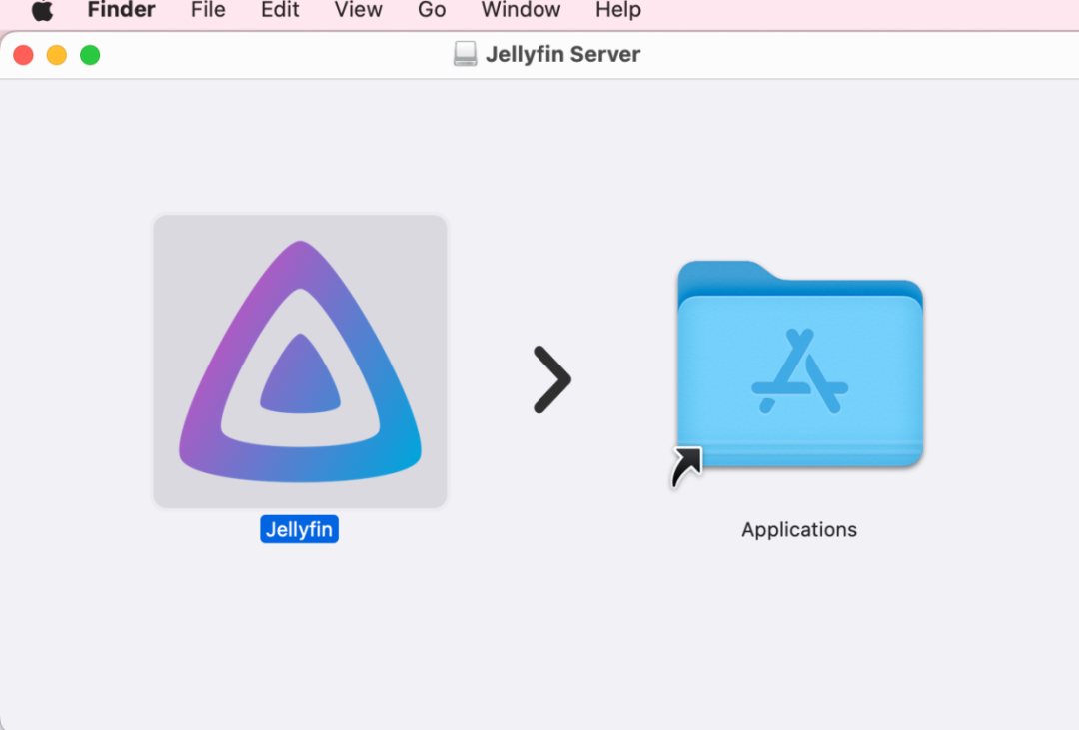Open the Finder menu
This screenshot has height=730, width=1079.
121,10
